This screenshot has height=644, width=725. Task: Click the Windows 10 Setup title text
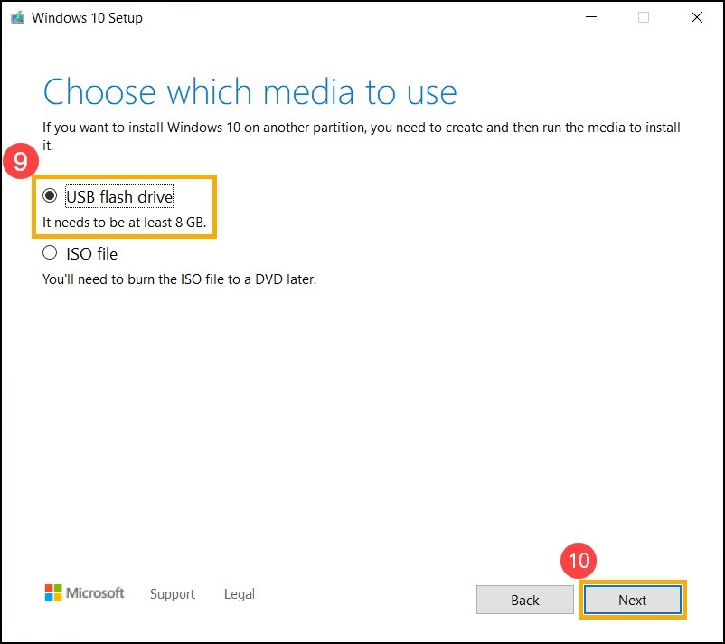(x=89, y=17)
